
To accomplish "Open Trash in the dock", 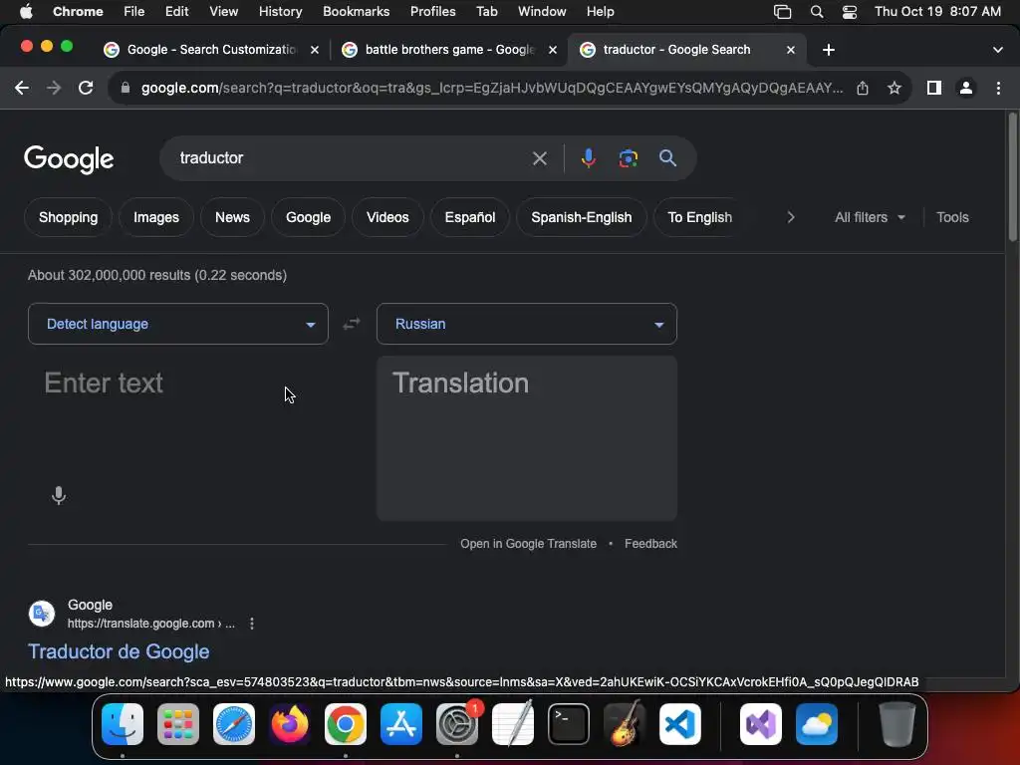I will pos(897,724).
